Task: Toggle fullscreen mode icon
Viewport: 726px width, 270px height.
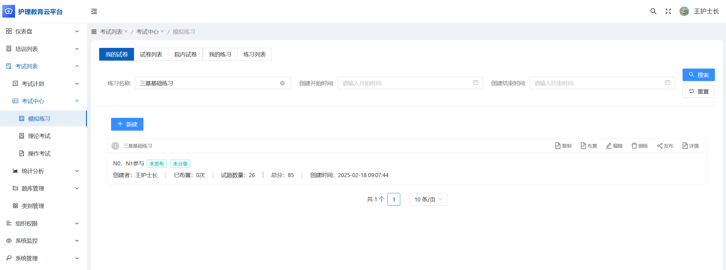Action: 668,11
